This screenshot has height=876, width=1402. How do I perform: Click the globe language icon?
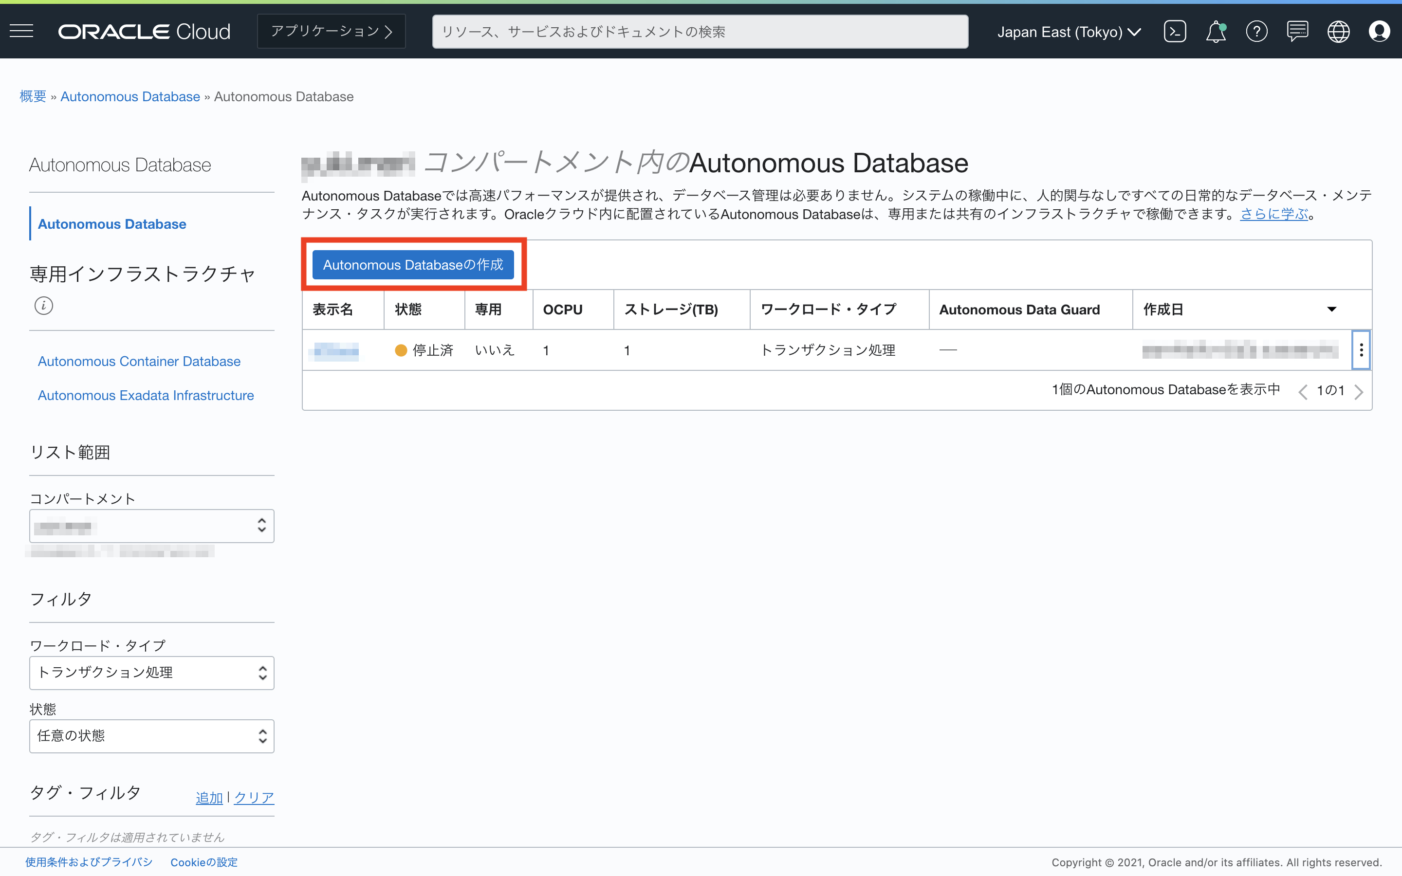click(x=1338, y=31)
